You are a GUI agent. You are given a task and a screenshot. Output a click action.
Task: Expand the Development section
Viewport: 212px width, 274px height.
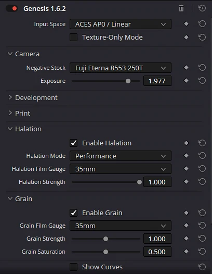(10, 97)
